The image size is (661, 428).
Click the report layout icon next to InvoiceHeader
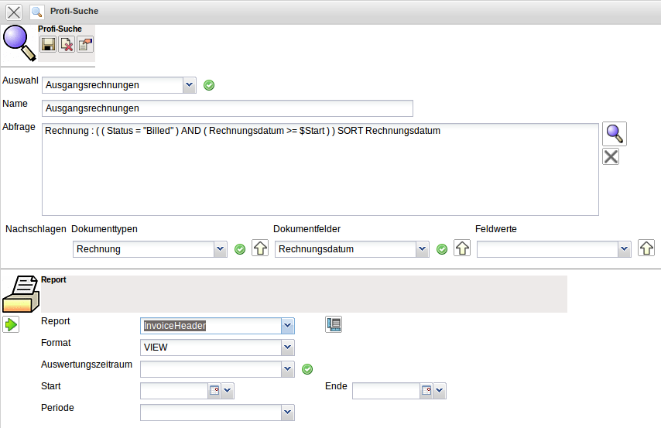(x=334, y=325)
